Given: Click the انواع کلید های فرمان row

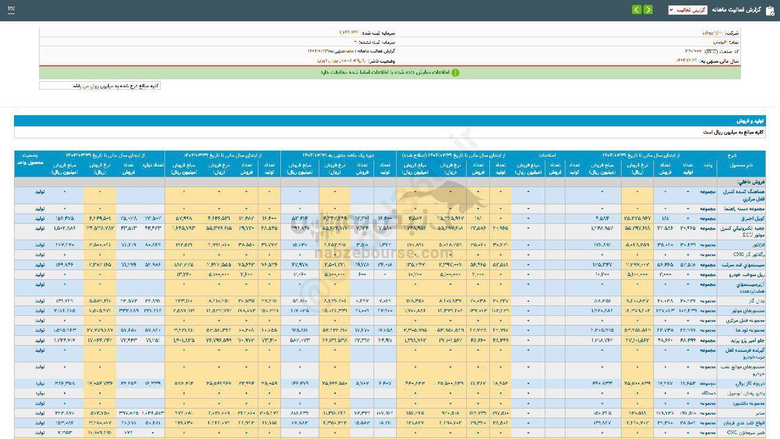Looking at the screenshot, I should [x=742, y=422].
